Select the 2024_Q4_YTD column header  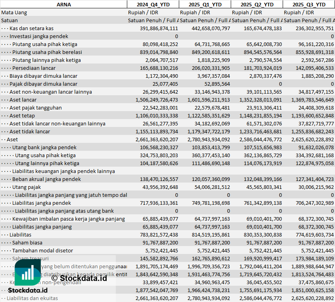click(x=153, y=4)
